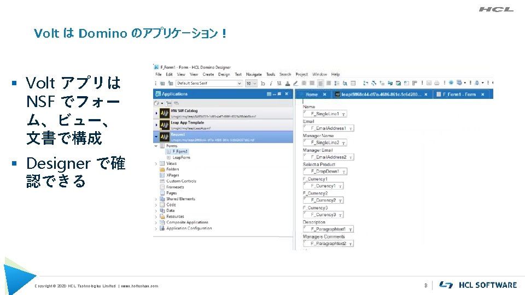Image resolution: width=525 pixels, height=295 pixels.
Task: Click the print icon in toolbar
Action: pyautogui.click(x=437, y=83)
